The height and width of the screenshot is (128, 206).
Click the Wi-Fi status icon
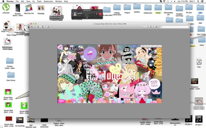[x=164, y=1]
